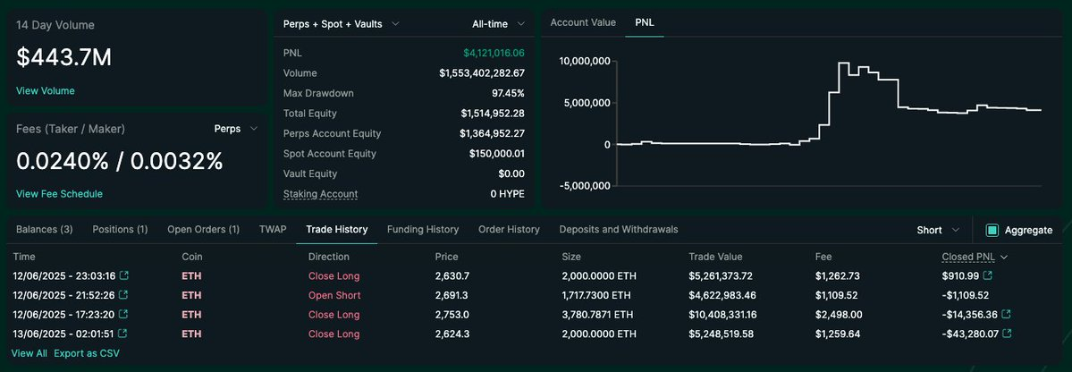Open the Perps fees type dropdown
This screenshot has height=372, width=1072.
[x=236, y=129]
